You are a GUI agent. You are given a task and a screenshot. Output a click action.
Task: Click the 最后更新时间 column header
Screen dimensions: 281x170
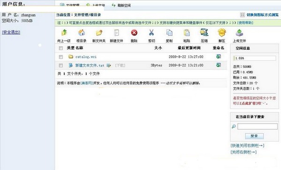[x=189, y=48]
